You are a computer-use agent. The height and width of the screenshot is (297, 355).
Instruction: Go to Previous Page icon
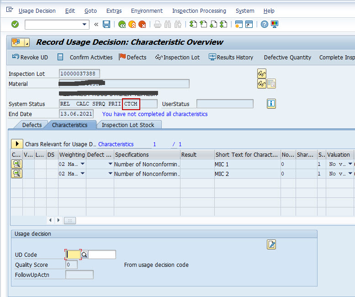click(203, 24)
